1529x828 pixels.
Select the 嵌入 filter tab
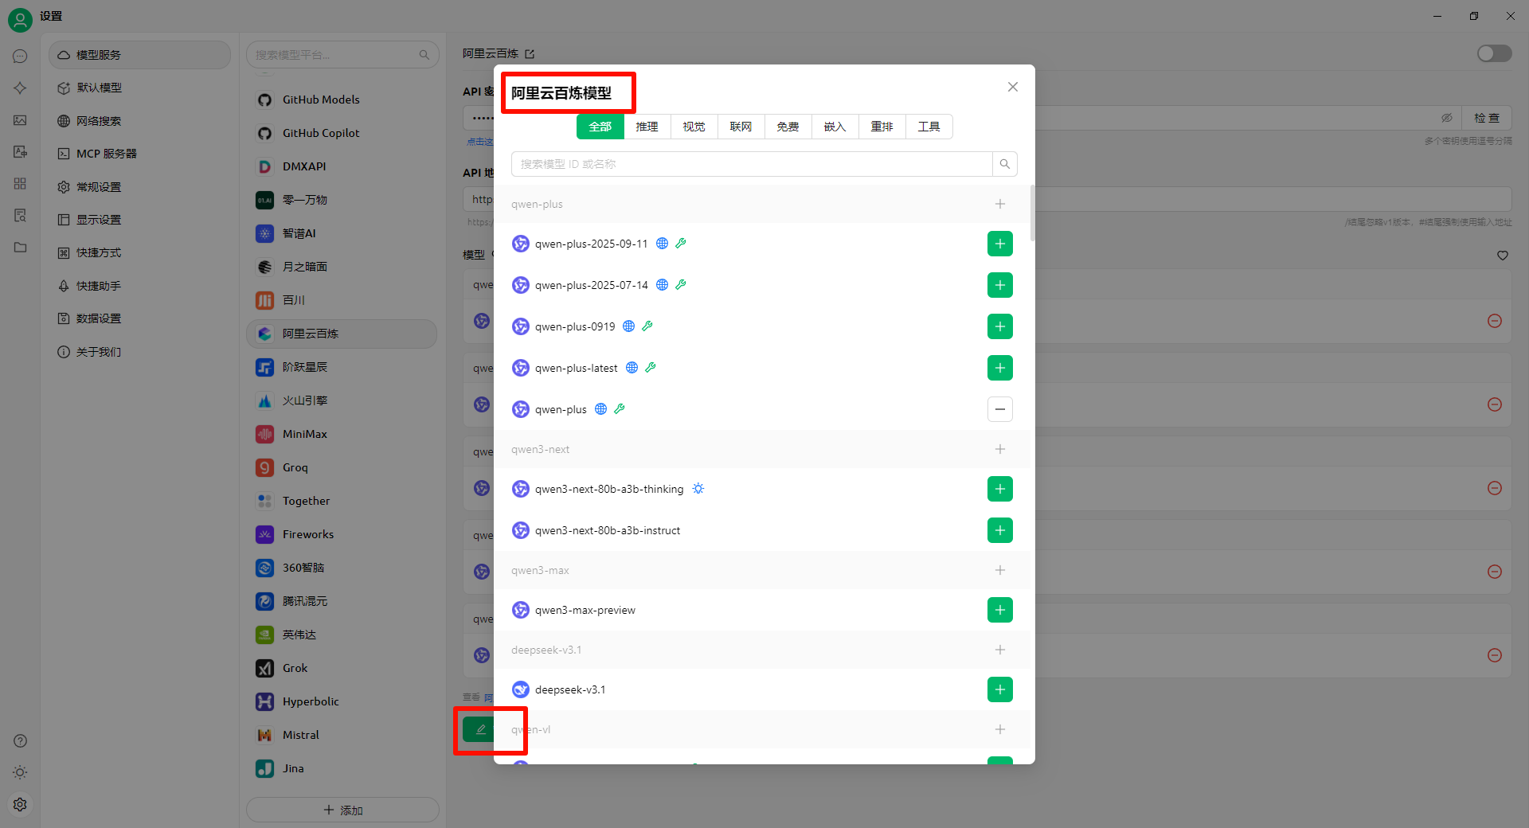click(835, 127)
